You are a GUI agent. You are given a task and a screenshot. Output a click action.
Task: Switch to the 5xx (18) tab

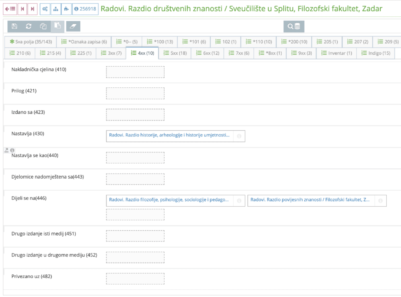coord(175,53)
